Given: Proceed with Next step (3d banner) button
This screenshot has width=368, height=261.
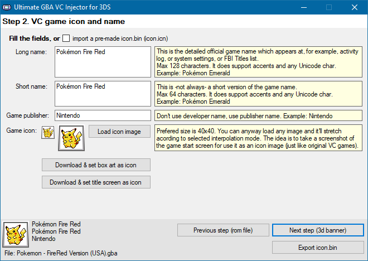Looking at the screenshot, I should pos(318,230).
